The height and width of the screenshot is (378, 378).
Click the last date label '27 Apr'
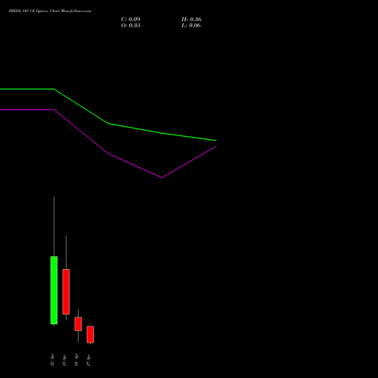click(88, 360)
